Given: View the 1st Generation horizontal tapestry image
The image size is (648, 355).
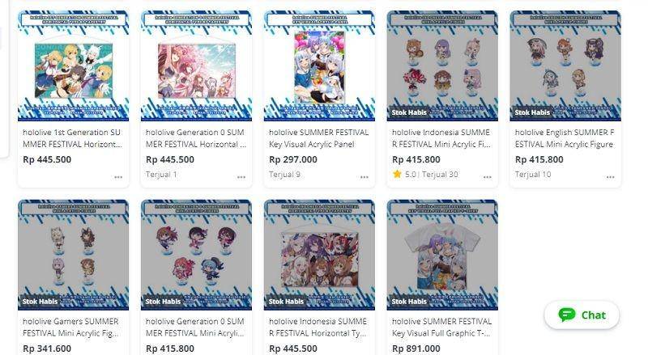Looking at the screenshot, I should 73,66.
